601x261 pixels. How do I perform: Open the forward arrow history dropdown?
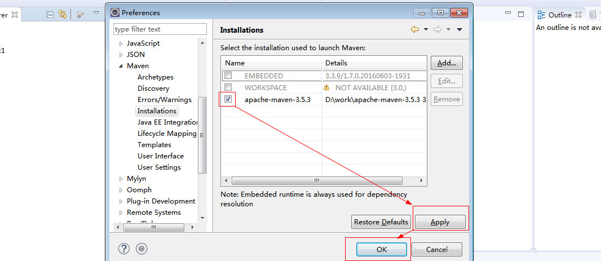[x=448, y=30]
